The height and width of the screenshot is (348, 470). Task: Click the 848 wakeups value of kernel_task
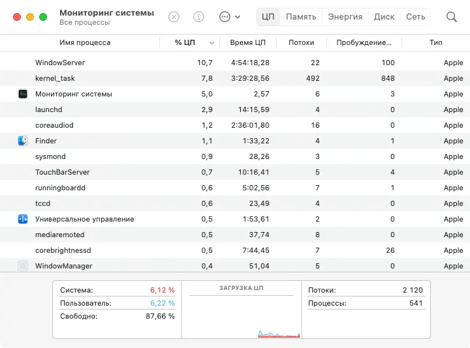point(388,78)
